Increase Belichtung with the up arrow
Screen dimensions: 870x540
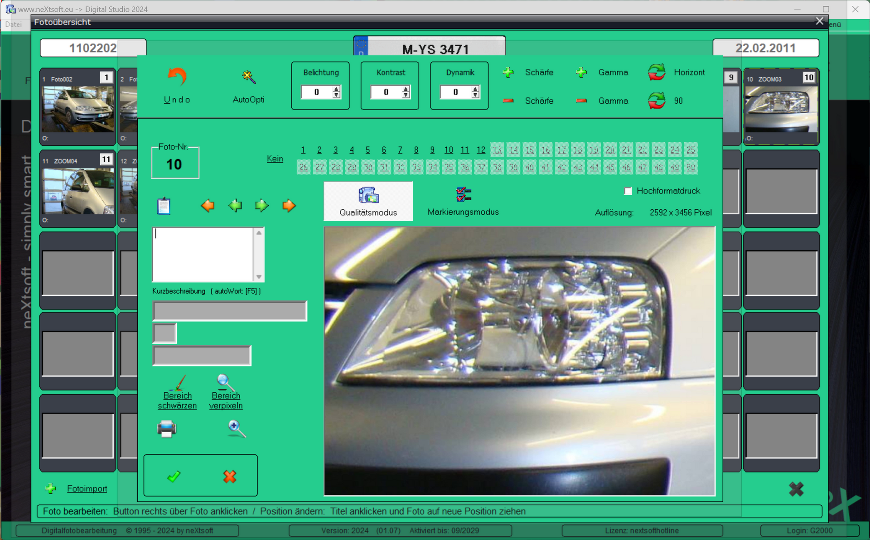[336, 89]
